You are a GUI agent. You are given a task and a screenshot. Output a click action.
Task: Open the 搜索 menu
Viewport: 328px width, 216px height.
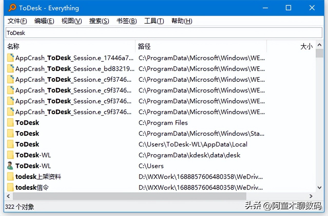click(x=99, y=21)
